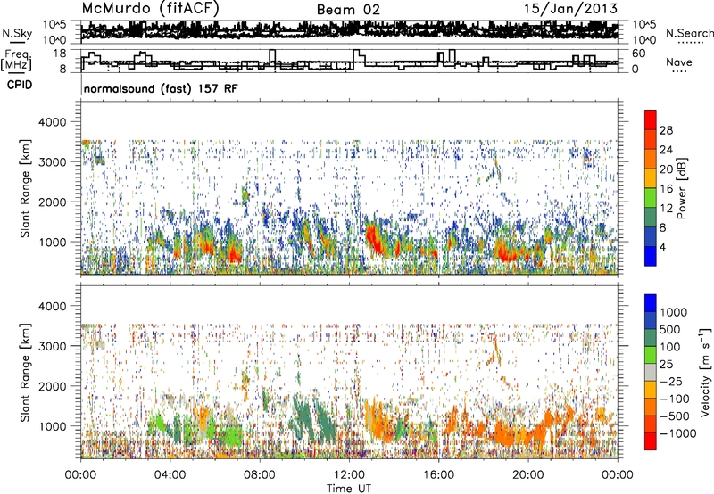
Task: Select the Freq. [MHz] axis label
Action: pos(16,60)
